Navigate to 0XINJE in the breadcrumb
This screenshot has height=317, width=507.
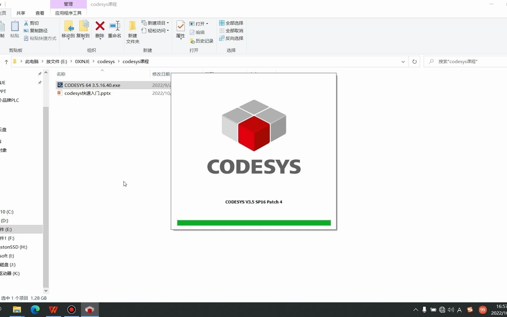[82, 61]
